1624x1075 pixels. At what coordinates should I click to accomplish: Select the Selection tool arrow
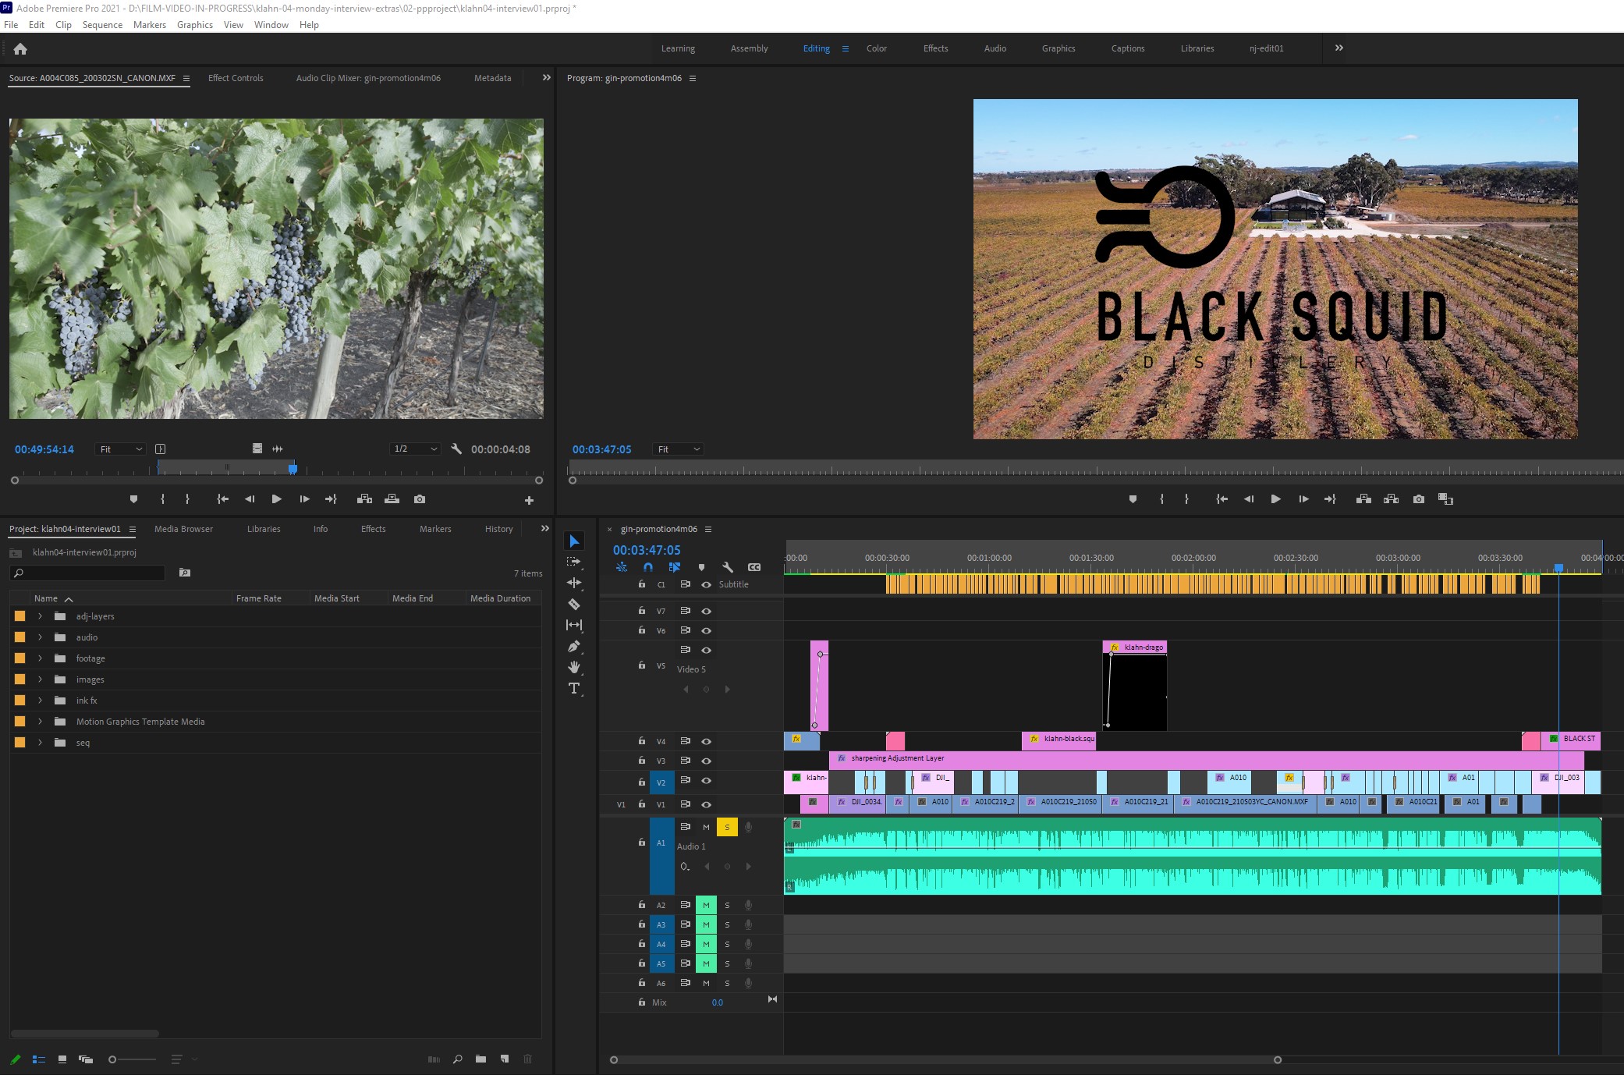tap(574, 541)
